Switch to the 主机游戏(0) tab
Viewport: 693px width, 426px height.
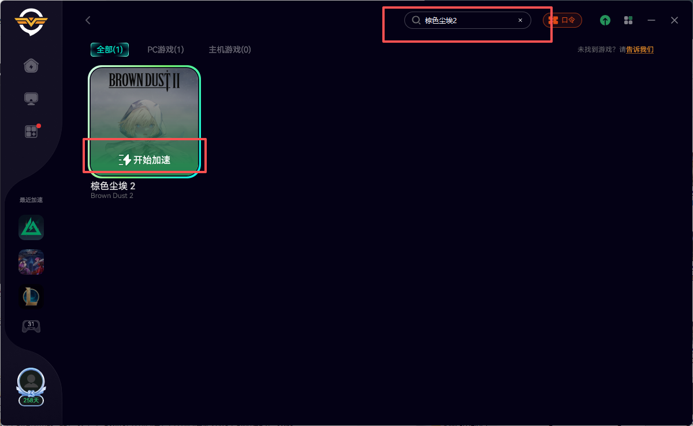point(230,50)
